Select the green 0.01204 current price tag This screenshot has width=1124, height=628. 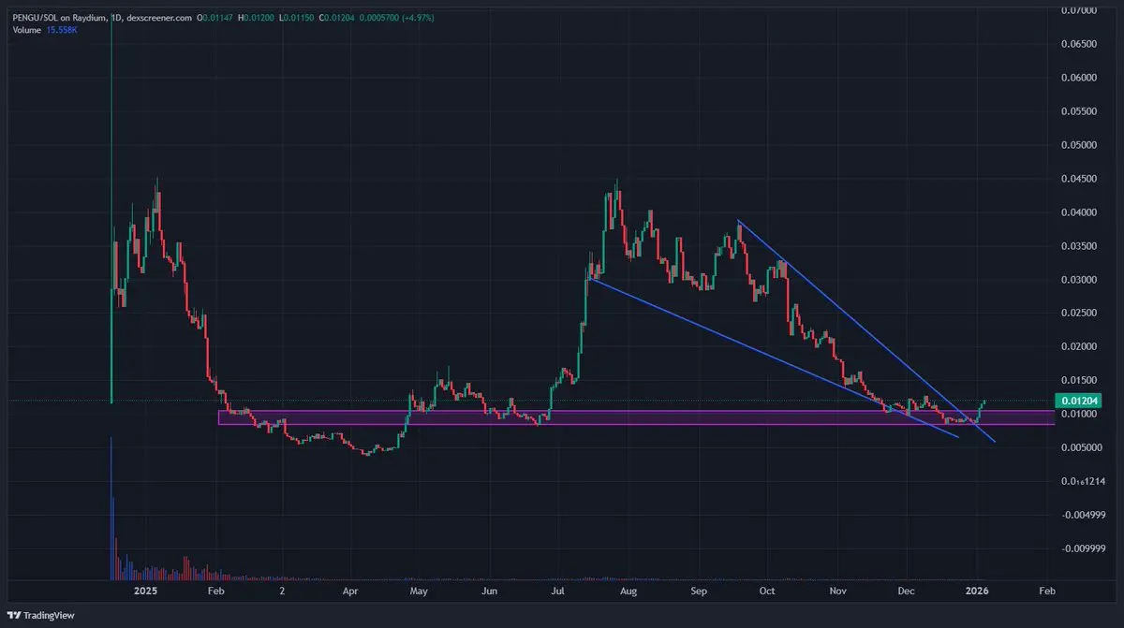tap(1077, 401)
